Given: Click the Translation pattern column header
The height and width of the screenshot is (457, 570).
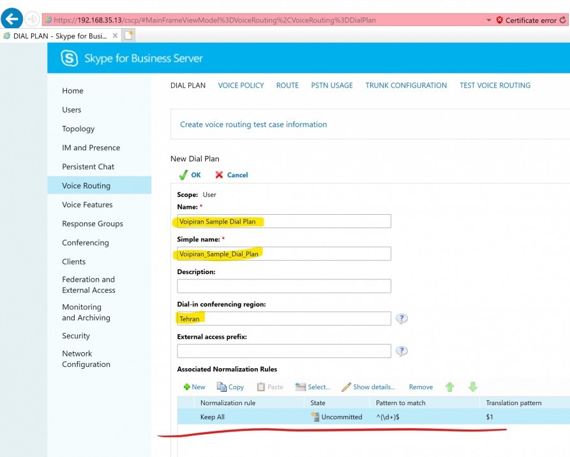Looking at the screenshot, I should pyautogui.click(x=514, y=403).
